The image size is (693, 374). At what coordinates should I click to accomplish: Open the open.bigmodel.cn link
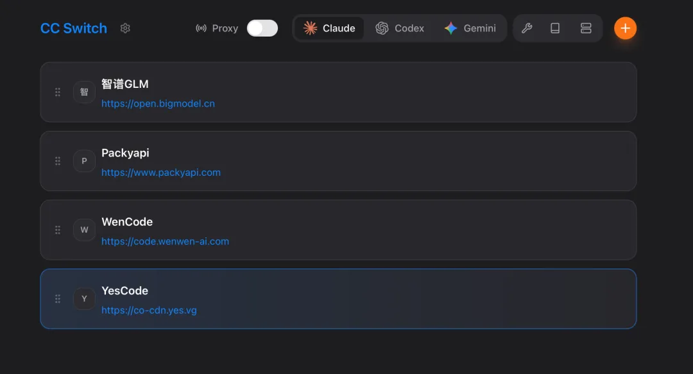coord(158,103)
